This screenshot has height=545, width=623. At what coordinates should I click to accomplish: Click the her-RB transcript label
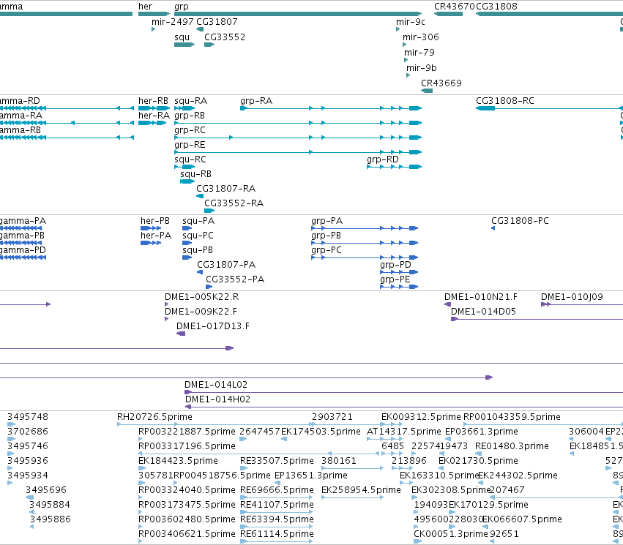click(x=153, y=101)
